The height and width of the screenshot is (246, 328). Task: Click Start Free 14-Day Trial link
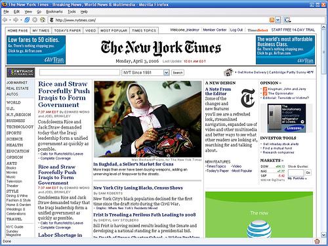point(293,30)
